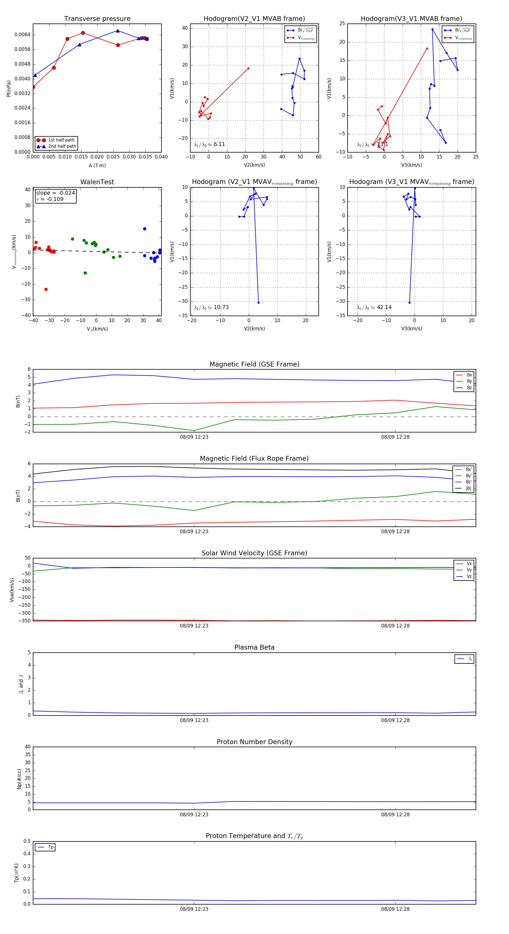Select the isolated red point near -23 in WalenTest
This screenshot has height=934, width=509.
[46, 289]
